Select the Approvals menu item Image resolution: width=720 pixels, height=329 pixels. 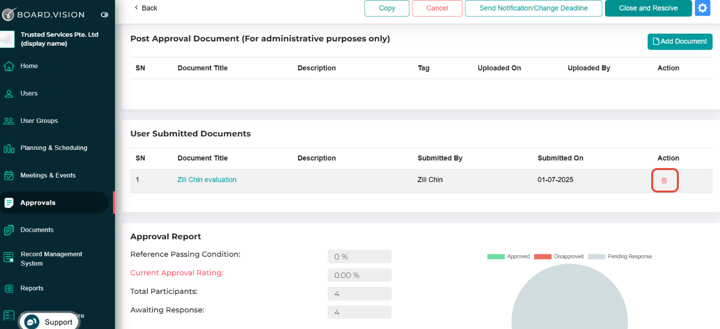54,203
